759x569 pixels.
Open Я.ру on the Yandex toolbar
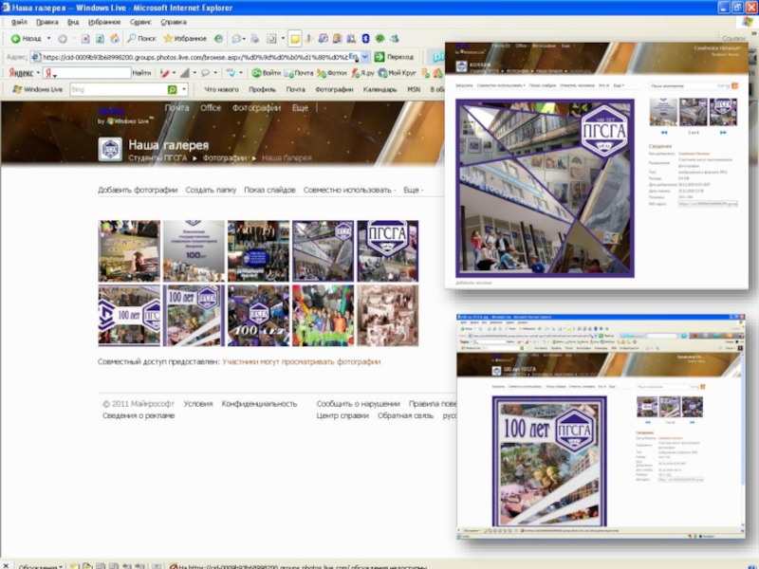(363, 73)
